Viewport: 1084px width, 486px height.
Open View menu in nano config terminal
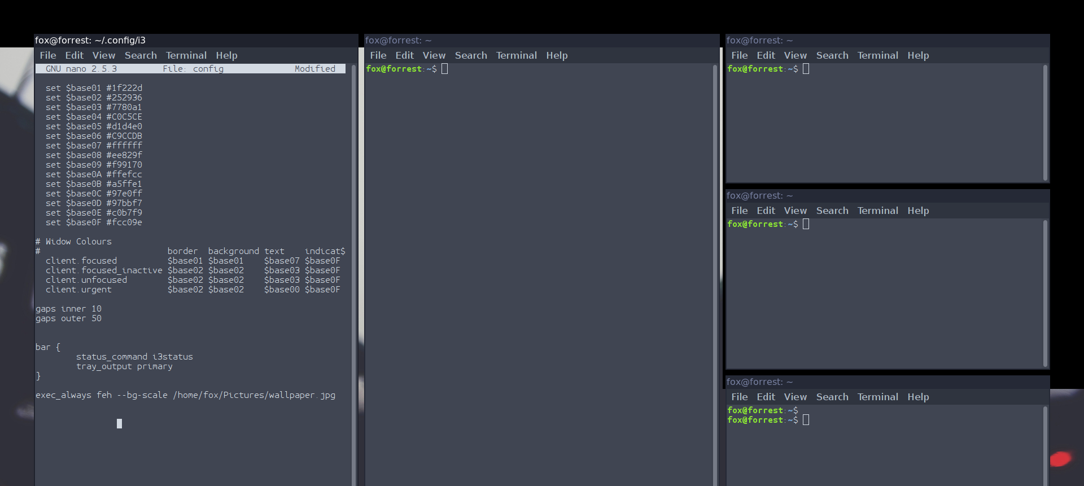pyautogui.click(x=104, y=55)
